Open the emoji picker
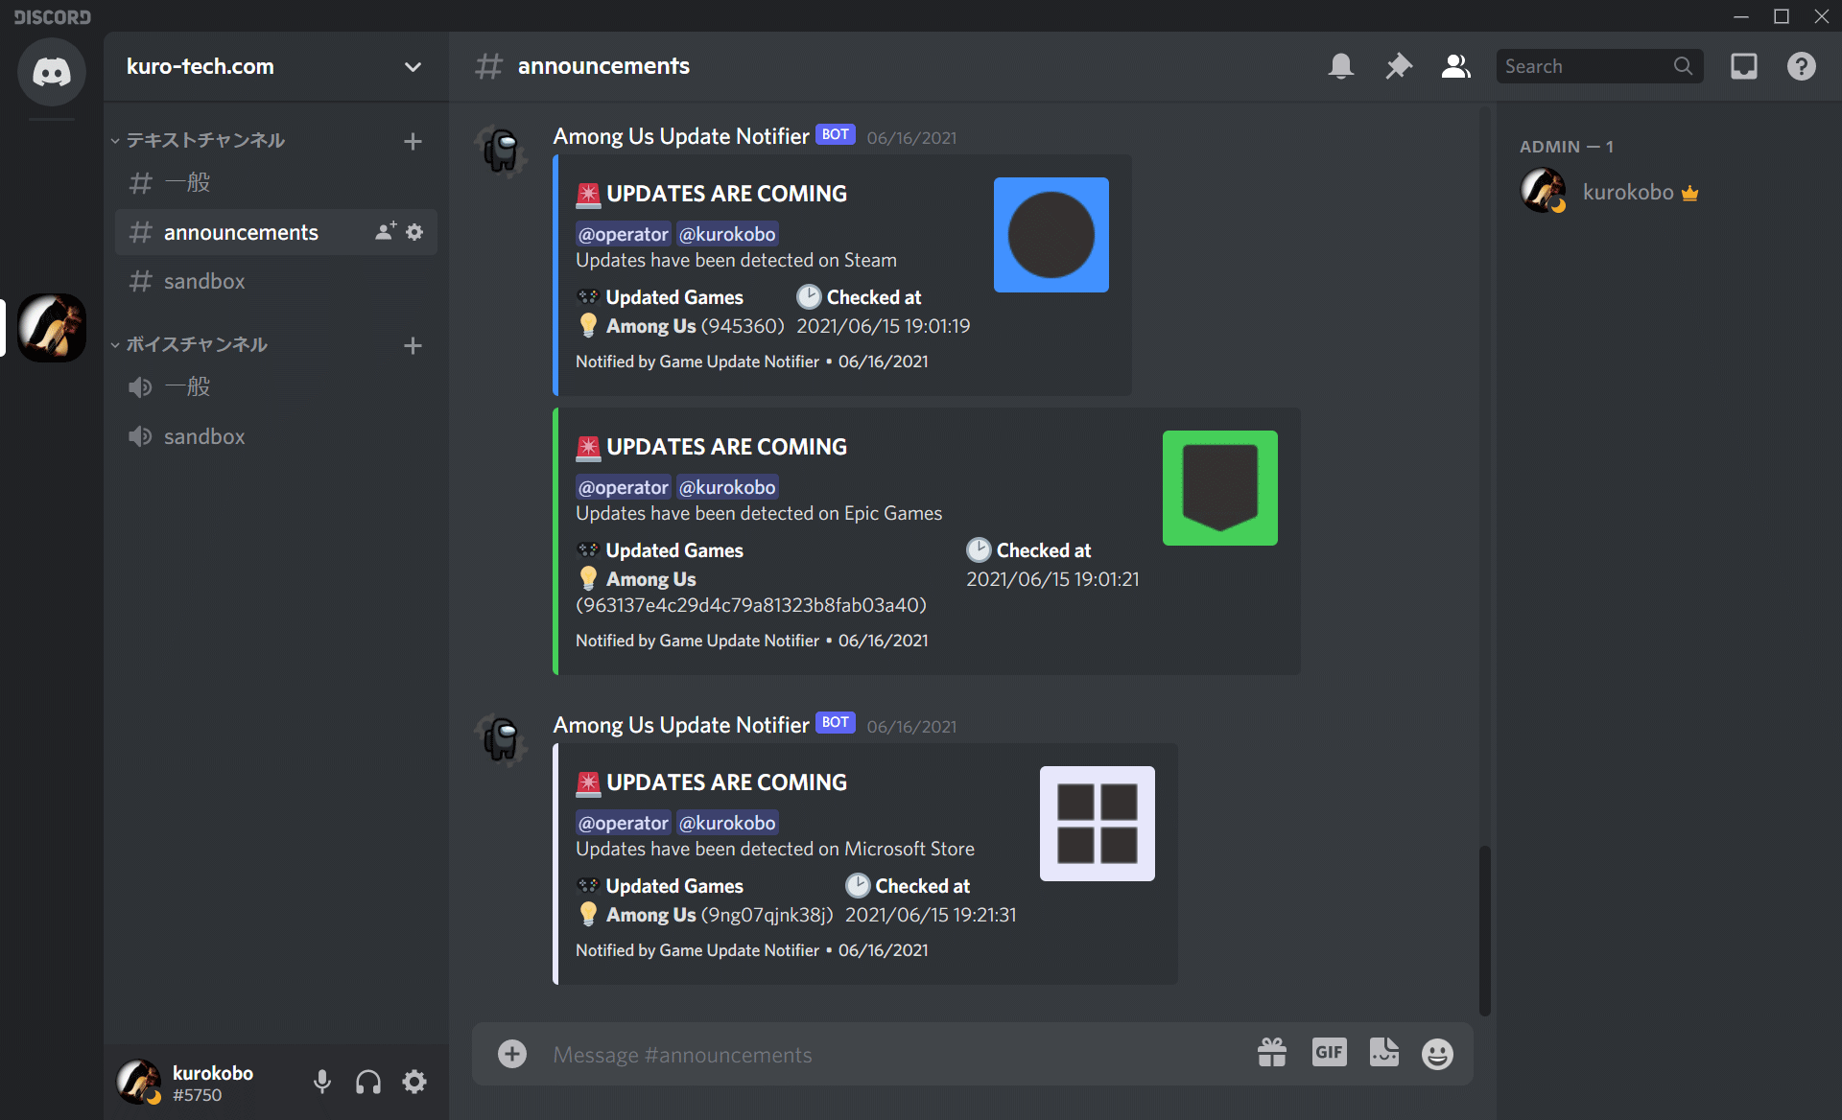This screenshot has height=1120, width=1842. (x=1437, y=1053)
